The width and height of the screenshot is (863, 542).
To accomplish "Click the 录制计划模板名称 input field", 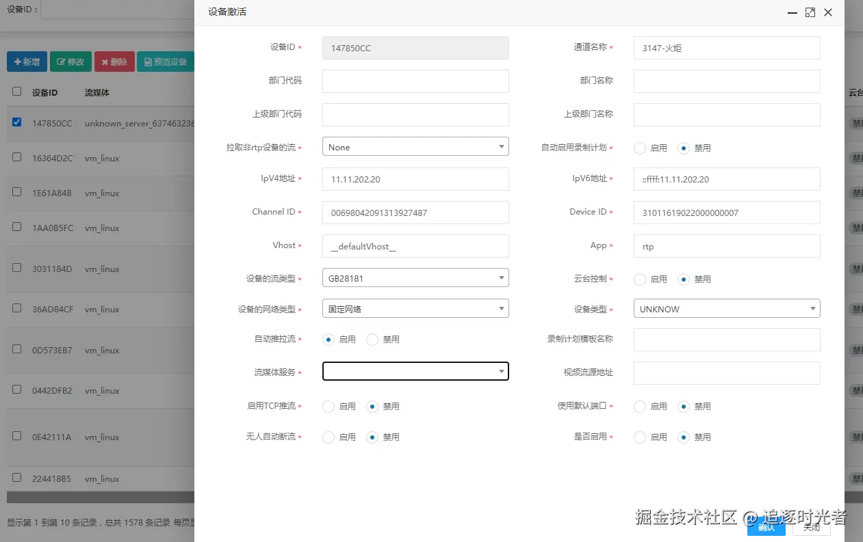I will [x=727, y=340].
